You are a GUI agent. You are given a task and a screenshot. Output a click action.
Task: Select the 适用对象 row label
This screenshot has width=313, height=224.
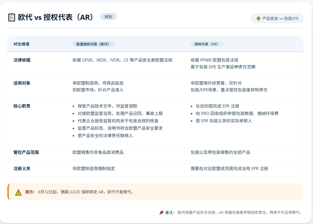pyautogui.click(x=22, y=83)
